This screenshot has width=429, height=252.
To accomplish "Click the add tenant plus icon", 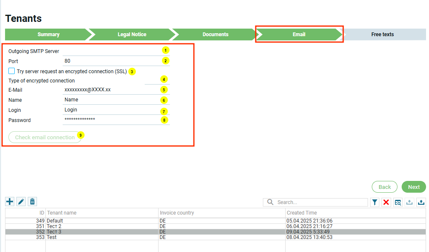I will (x=9, y=202).
